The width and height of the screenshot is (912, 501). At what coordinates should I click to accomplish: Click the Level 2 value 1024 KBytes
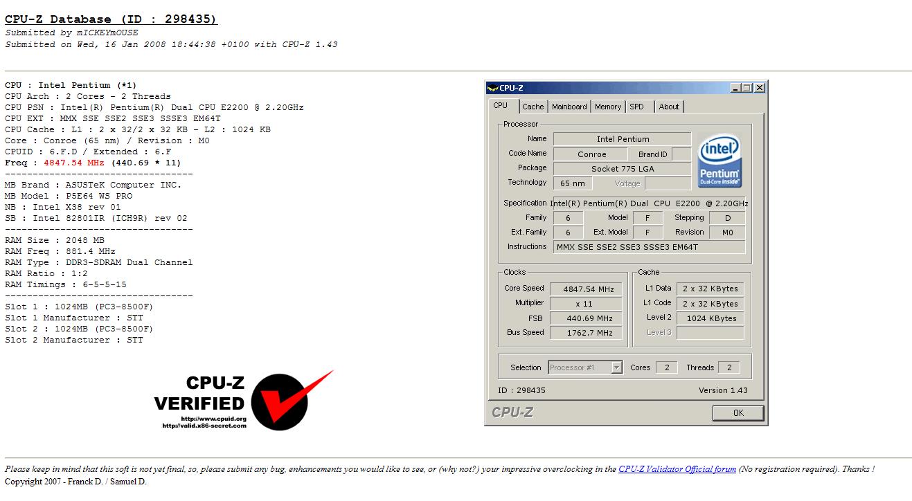tap(710, 318)
